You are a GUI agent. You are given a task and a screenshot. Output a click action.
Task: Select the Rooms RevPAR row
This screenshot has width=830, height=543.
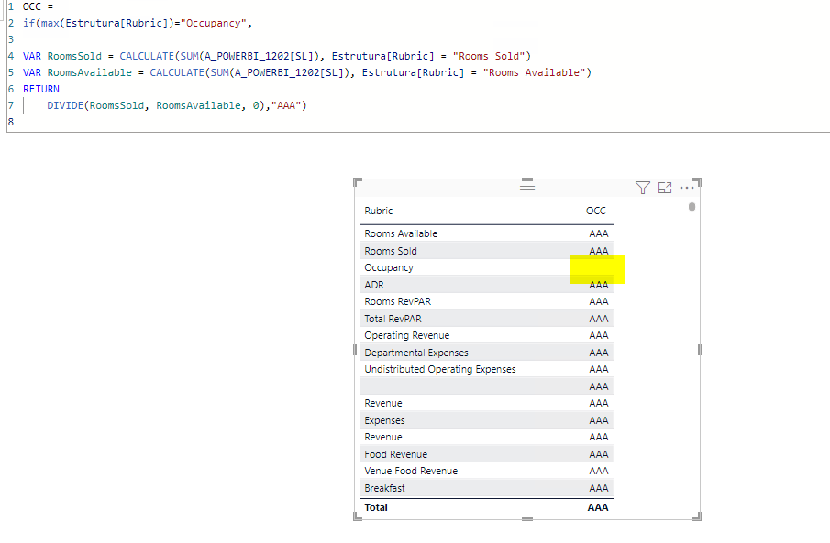click(486, 301)
